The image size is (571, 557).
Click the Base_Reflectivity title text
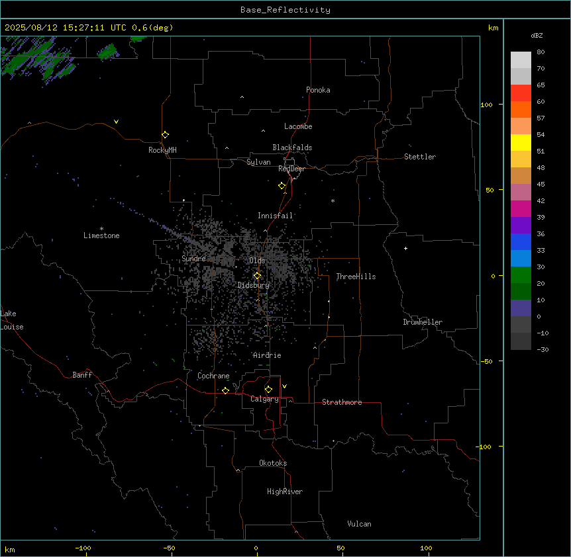pos(285,10)
